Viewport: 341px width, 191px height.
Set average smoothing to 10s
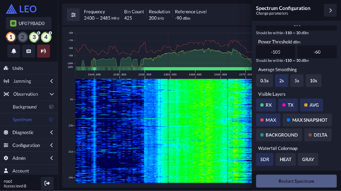point(313,81)
